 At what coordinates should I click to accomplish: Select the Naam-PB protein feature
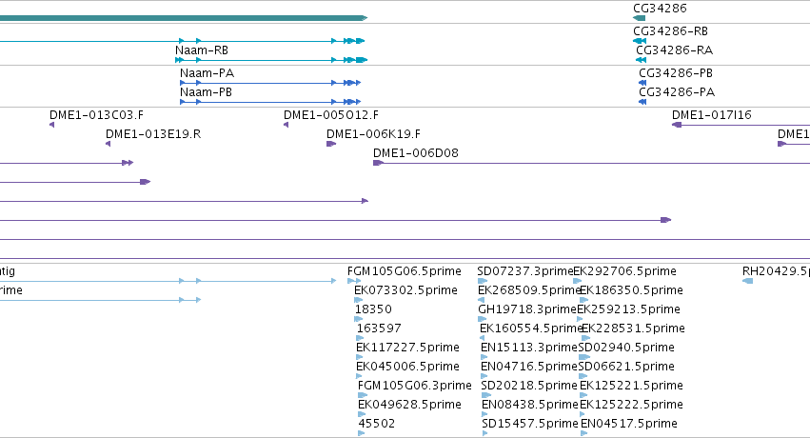pyautogui.click(x=206, y=92)
